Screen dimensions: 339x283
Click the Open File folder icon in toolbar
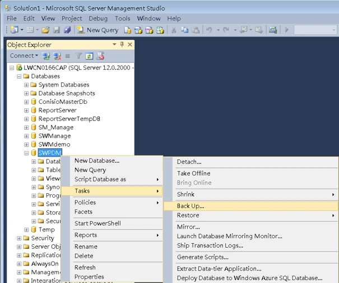(x=45, y=30)
